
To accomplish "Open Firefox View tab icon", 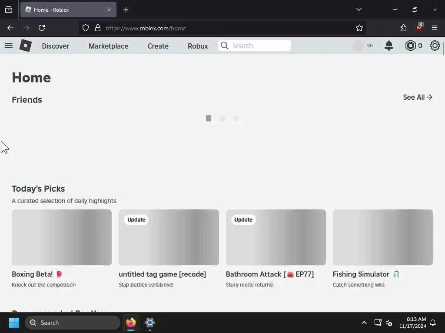I will (9, 10).
